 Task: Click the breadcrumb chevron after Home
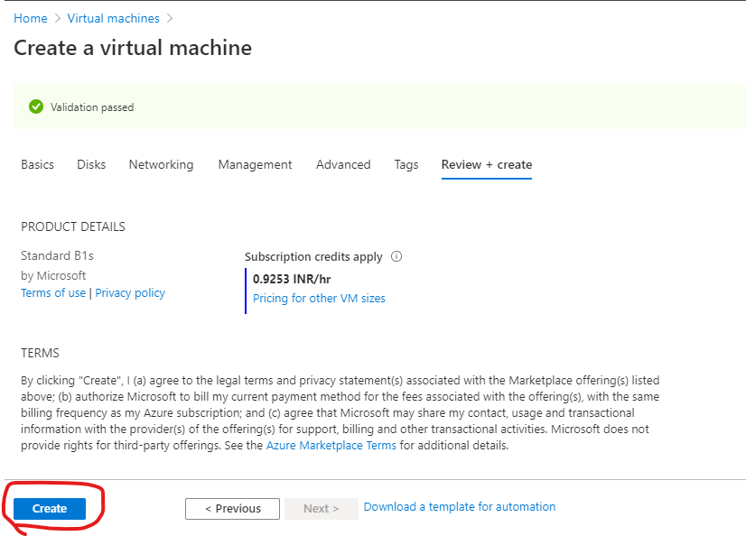55,18
